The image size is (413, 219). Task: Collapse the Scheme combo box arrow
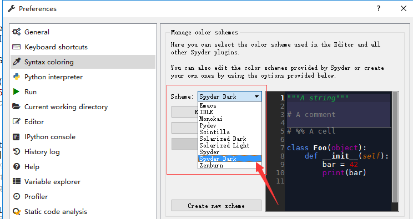tap(256, 96)
